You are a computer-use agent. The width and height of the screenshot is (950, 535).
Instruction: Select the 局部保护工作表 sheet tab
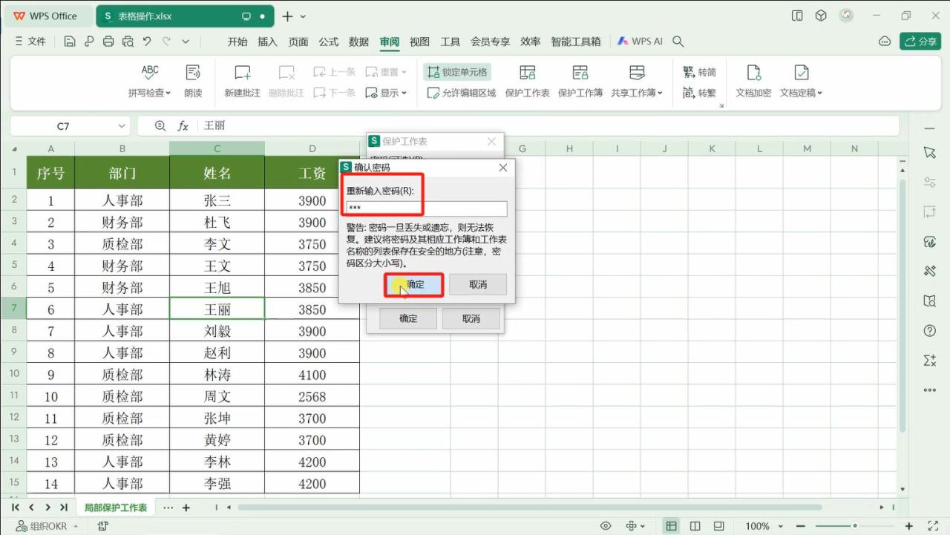pos(116,508)
